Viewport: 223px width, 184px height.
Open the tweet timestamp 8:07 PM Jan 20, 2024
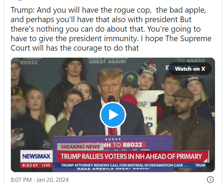tap(39, 180)
